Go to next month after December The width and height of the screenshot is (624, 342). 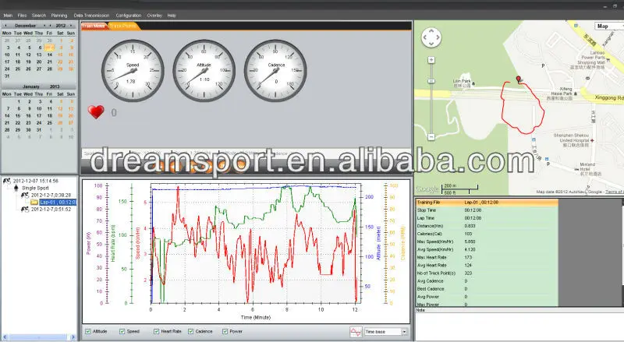(x=44, y=26)
